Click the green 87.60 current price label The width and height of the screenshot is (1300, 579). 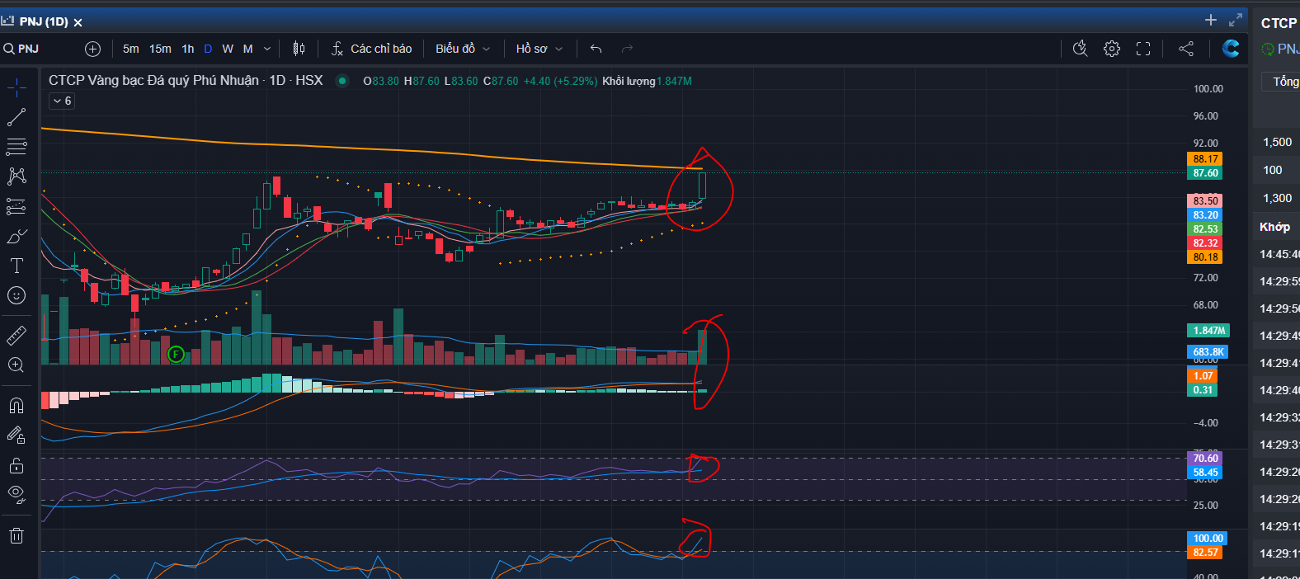pos(1205,173)
